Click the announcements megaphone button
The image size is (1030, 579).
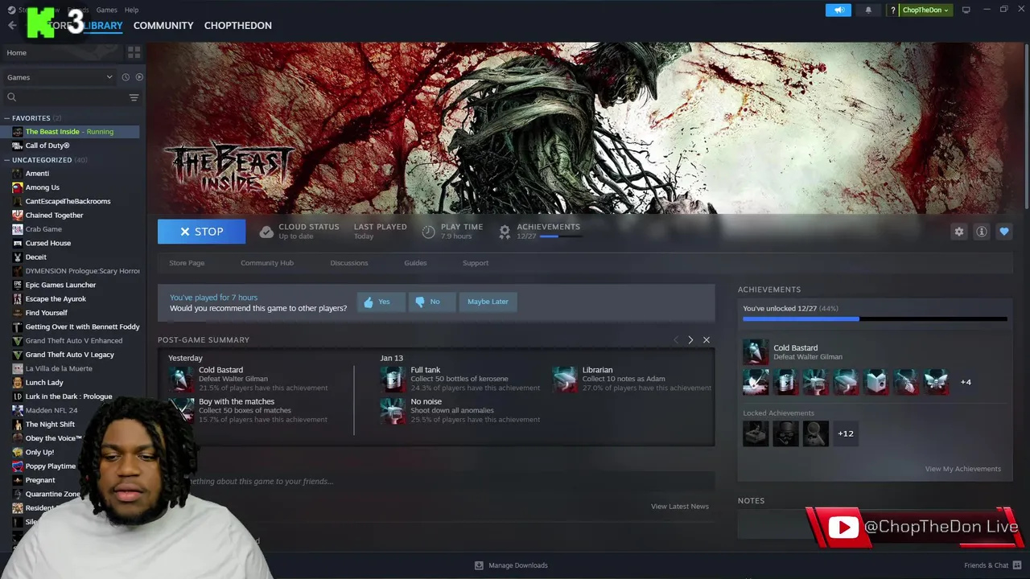(838, 10)
